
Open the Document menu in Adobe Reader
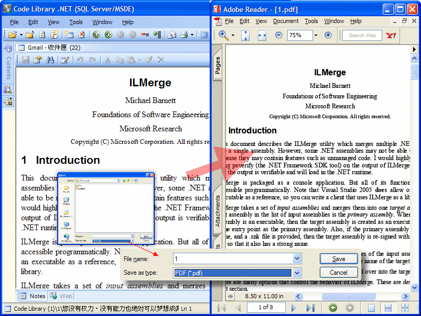click(x=286, y=21)
